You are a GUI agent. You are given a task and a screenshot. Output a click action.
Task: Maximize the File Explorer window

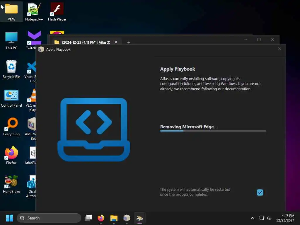(x=259, y=40)
